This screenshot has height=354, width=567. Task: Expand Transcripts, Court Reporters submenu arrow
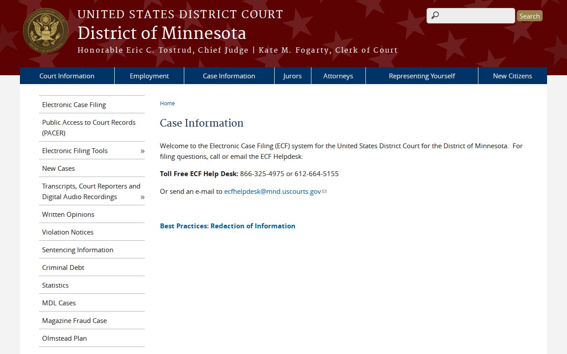[x=142, y=197]
